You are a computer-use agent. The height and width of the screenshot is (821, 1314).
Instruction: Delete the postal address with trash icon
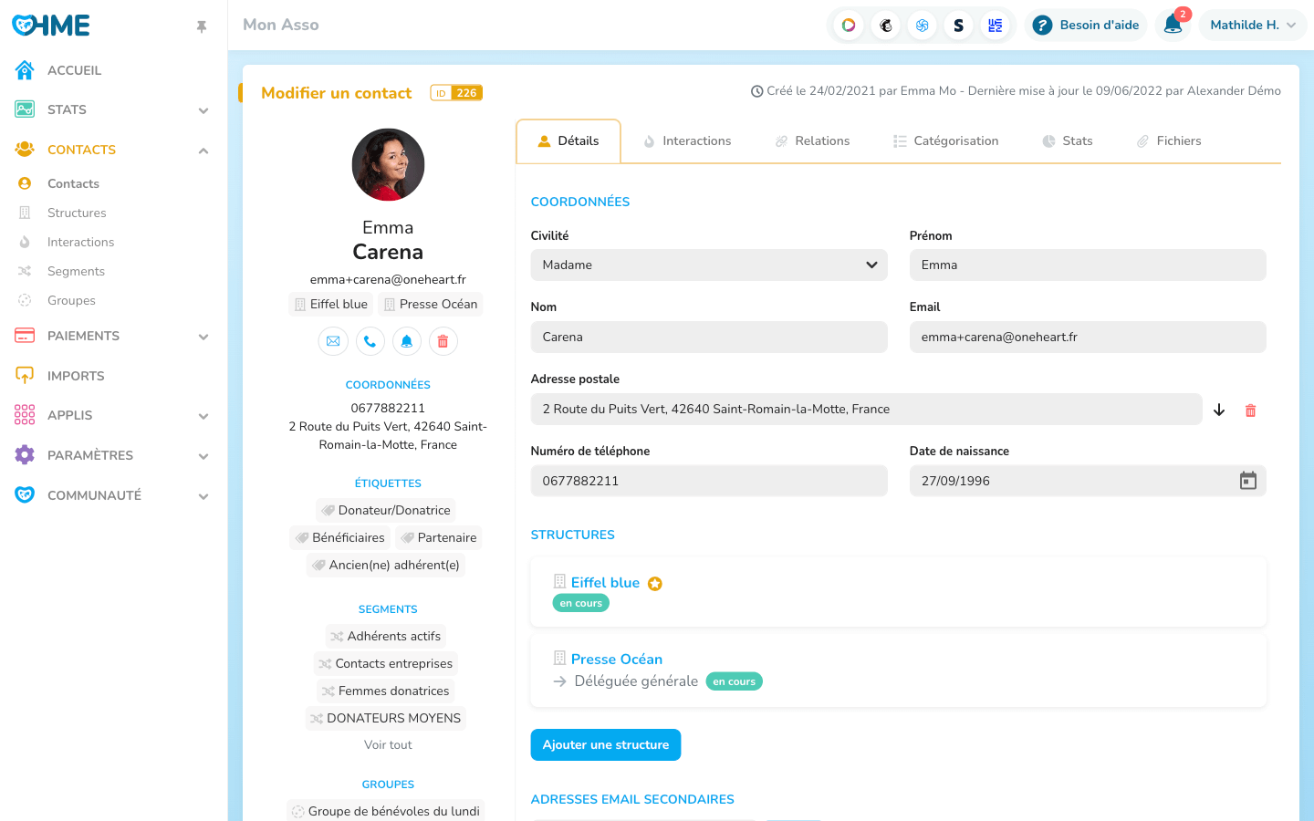[1250, 410]
